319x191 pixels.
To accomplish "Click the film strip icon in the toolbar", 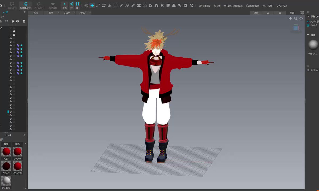I will click(x=186, y=5).
